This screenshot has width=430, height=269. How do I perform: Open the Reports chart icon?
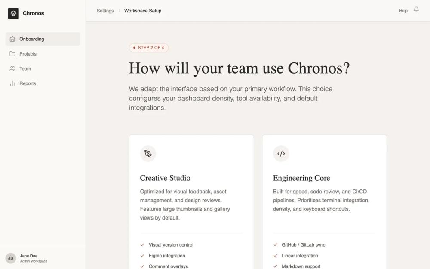pos(12,83)
